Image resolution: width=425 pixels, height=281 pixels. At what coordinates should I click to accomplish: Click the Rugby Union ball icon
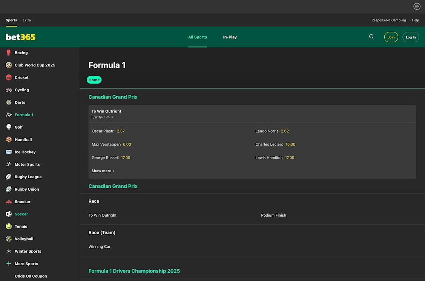click(9, 189)
